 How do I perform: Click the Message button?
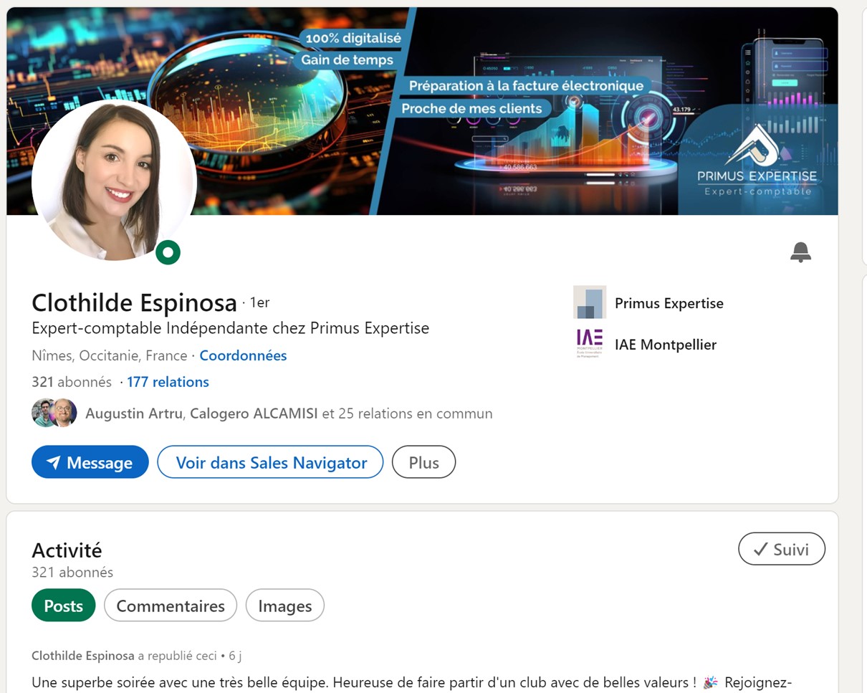(90, 462)
